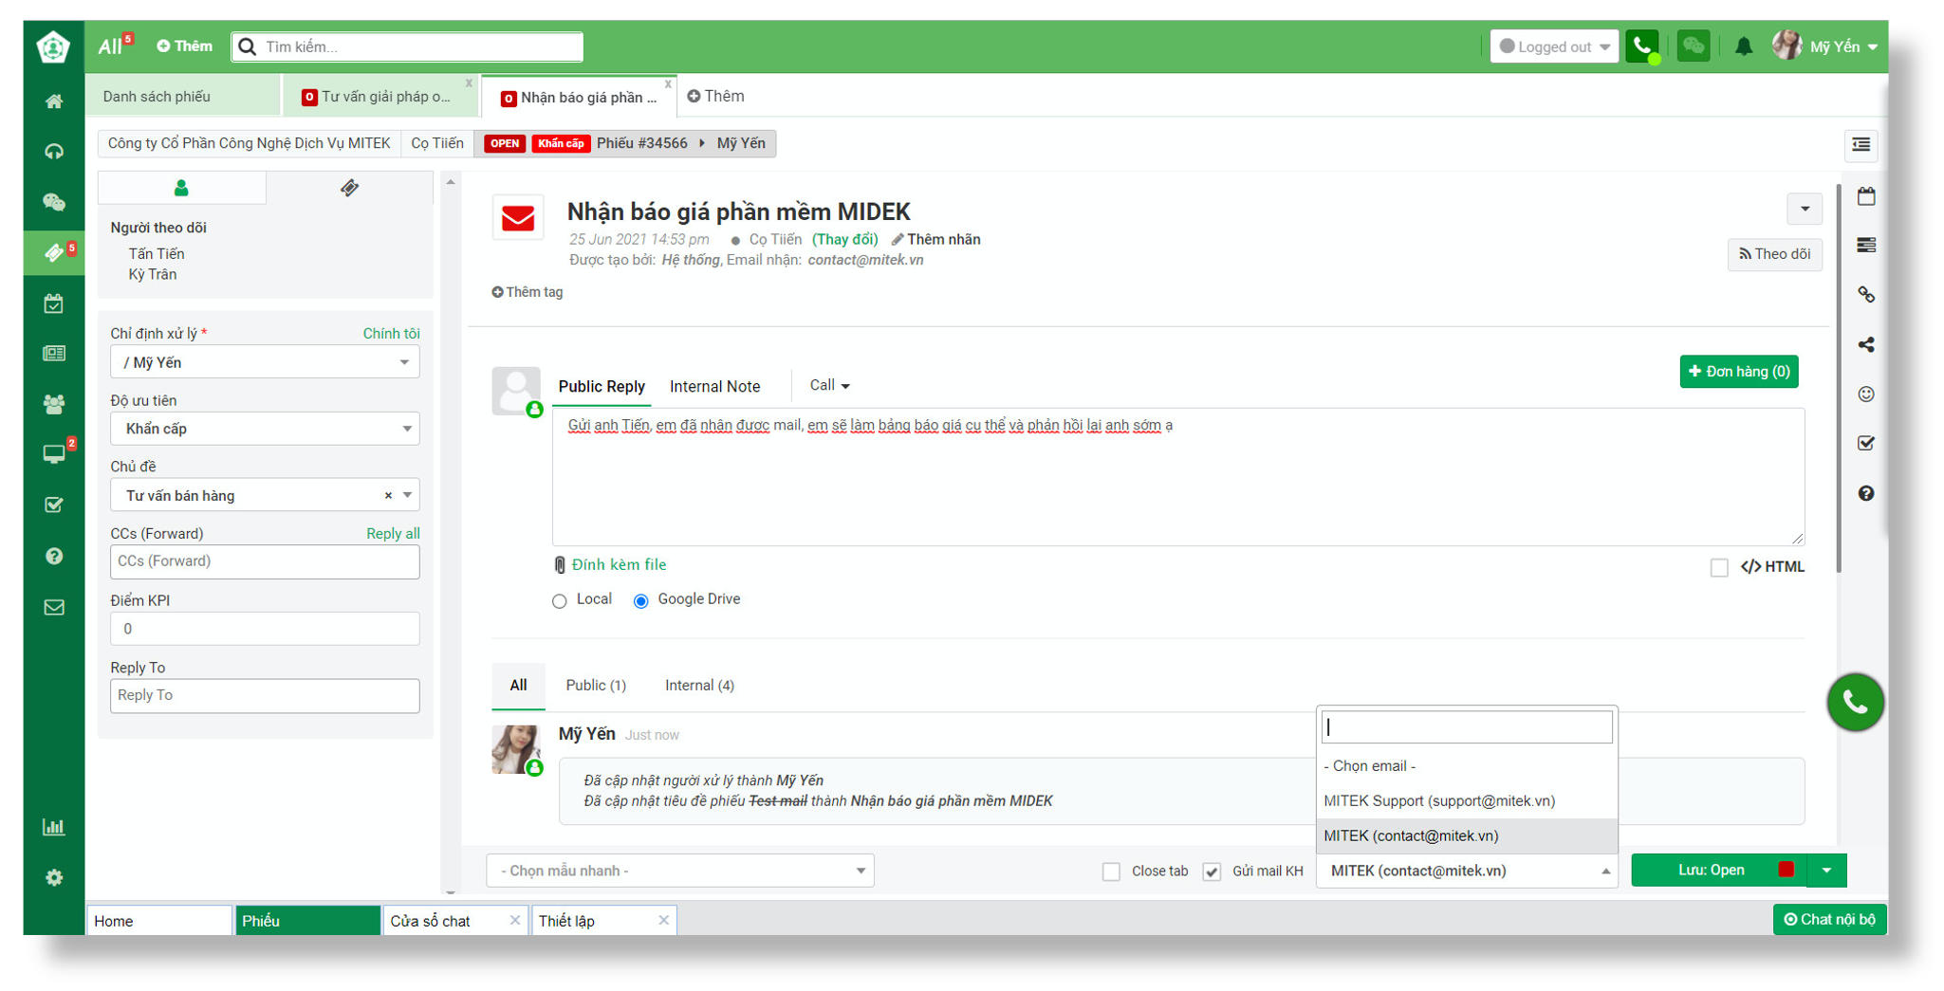
Task: Open the link chain icon in right panel
Action: (x=1866, y=295)
